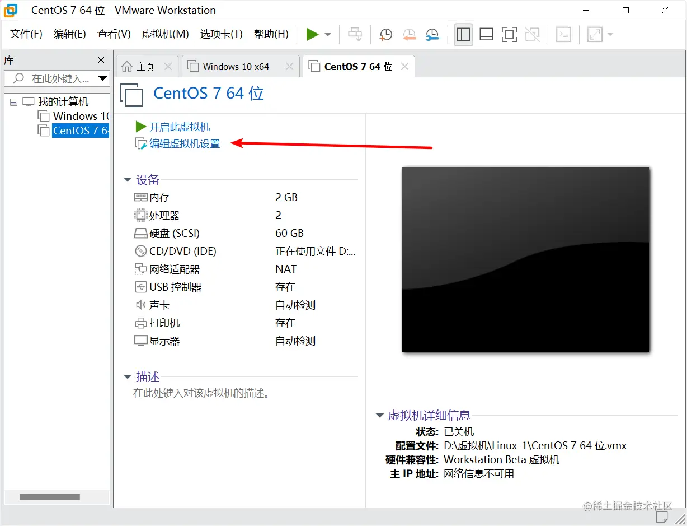Click the 打印机 printer icon
The height and width of the screenshot is (526, 687).
[140, 323]
